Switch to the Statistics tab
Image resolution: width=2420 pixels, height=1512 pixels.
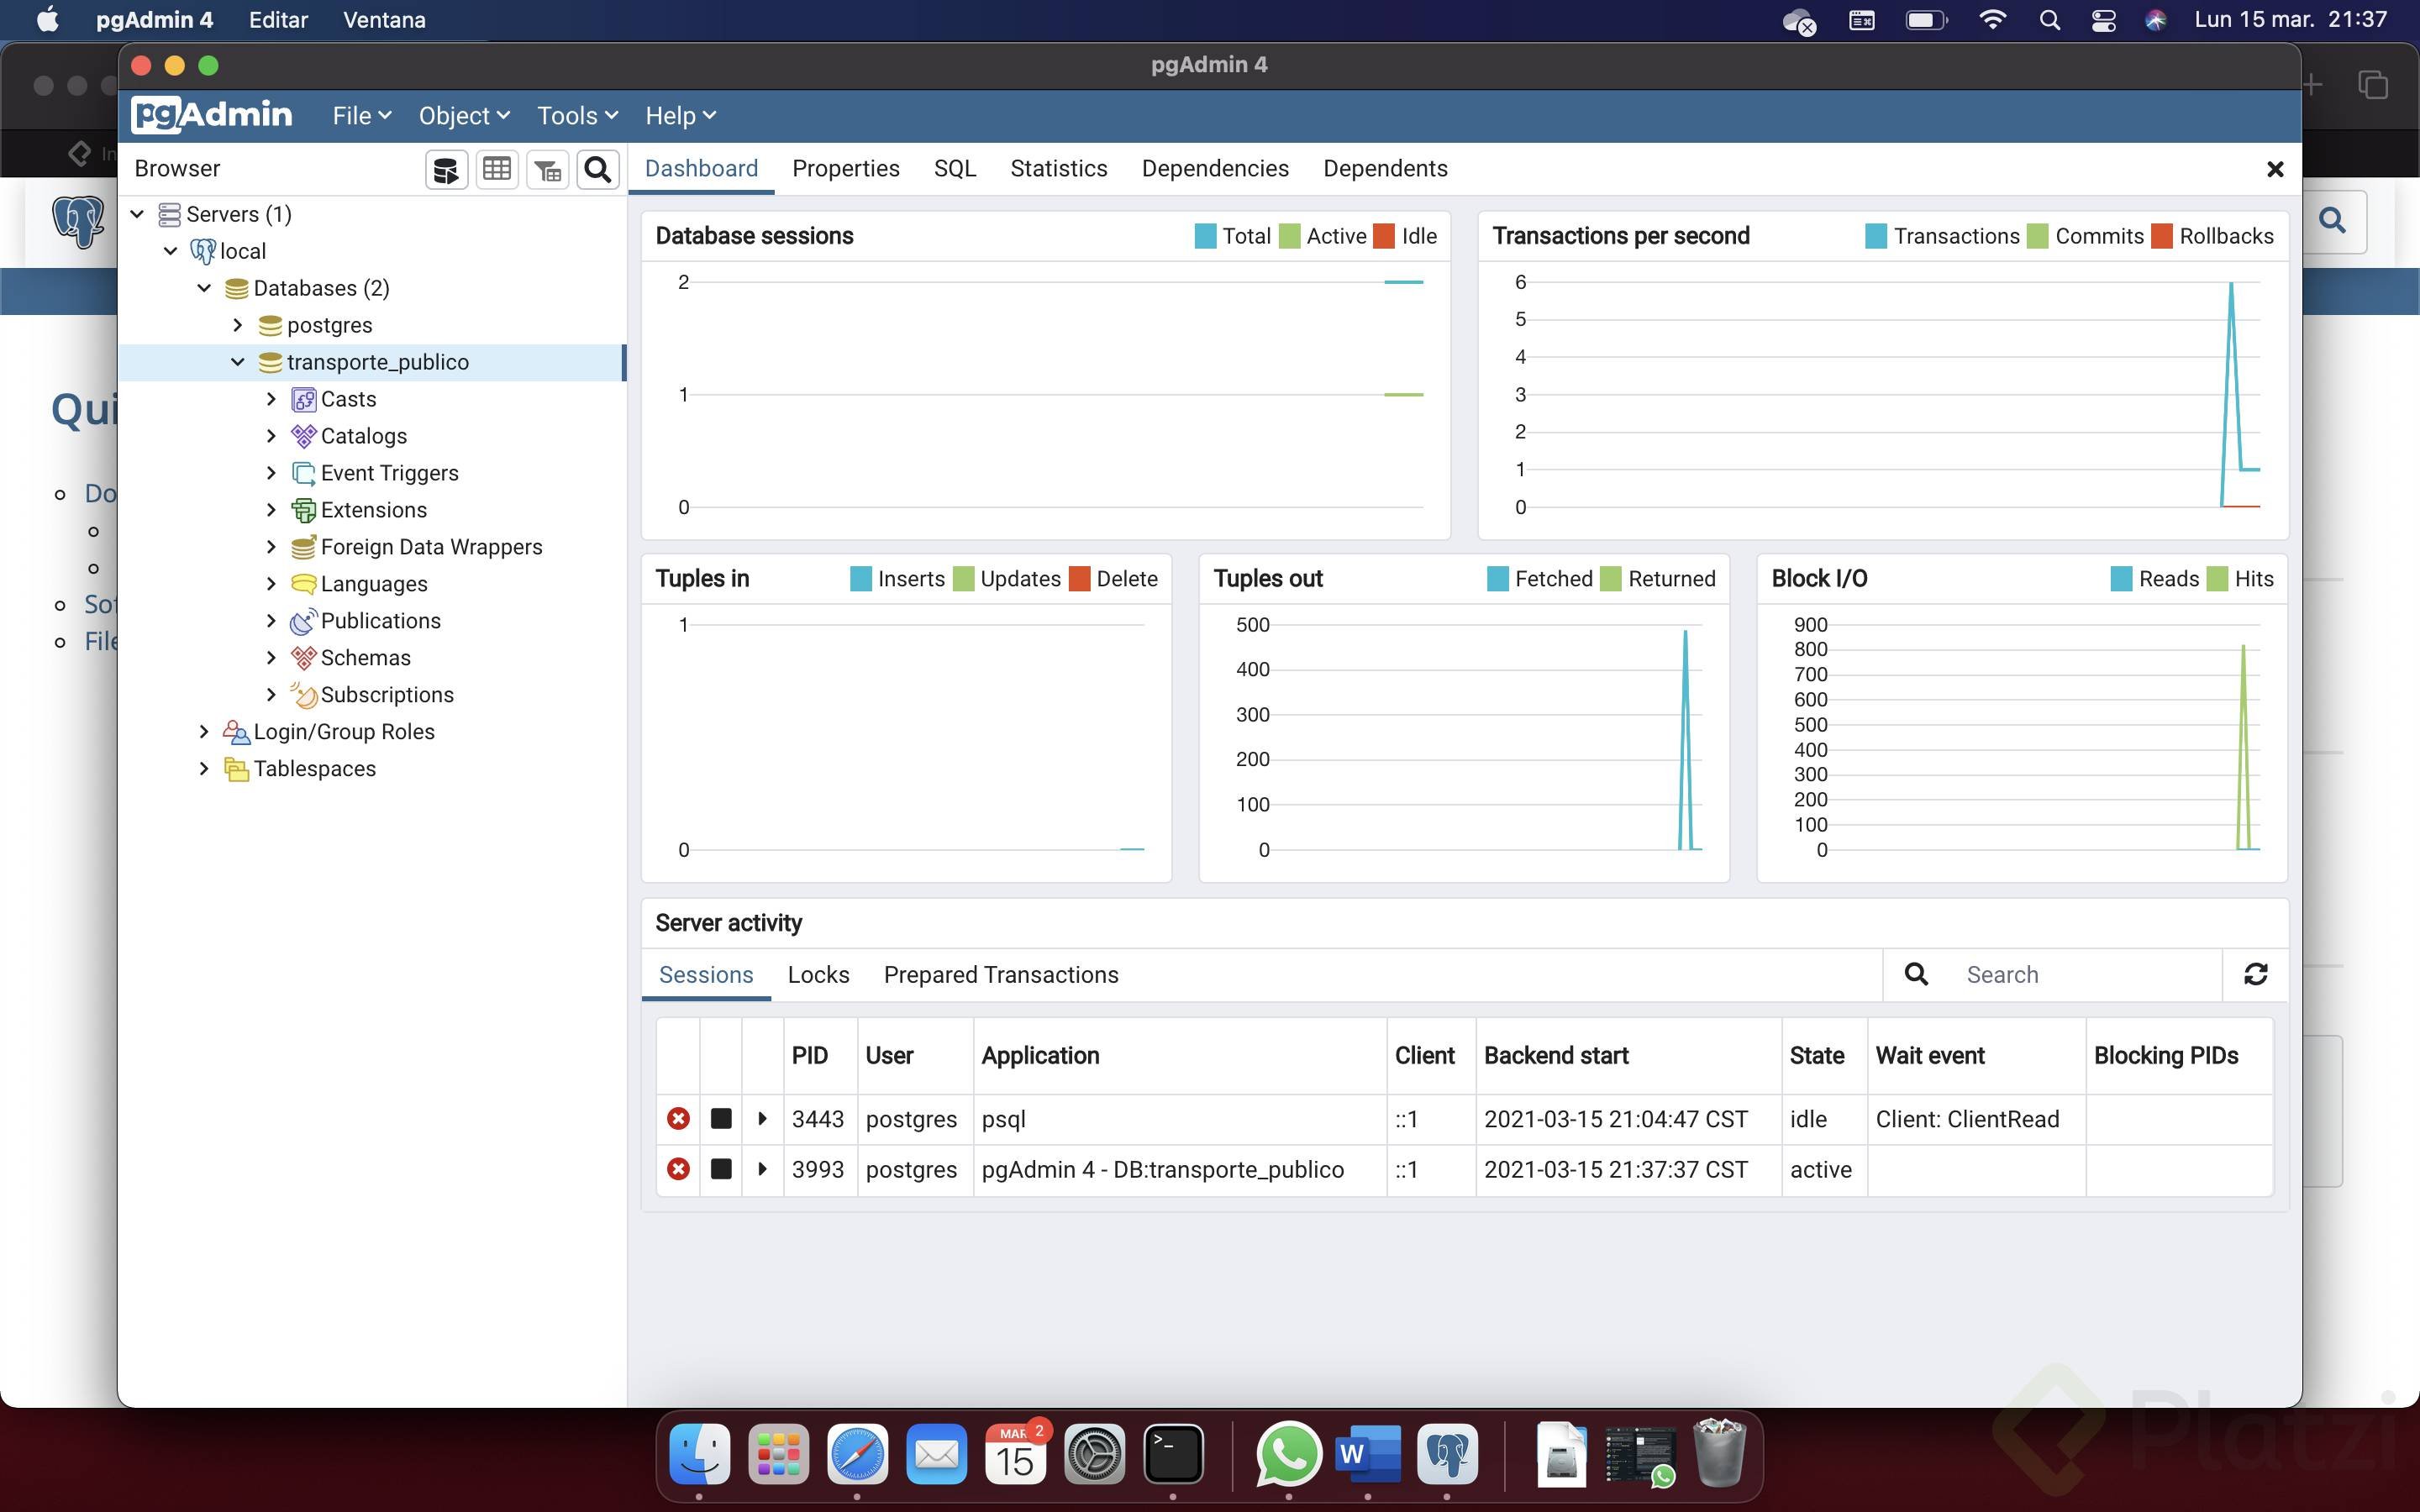(x=1058, y=169)
